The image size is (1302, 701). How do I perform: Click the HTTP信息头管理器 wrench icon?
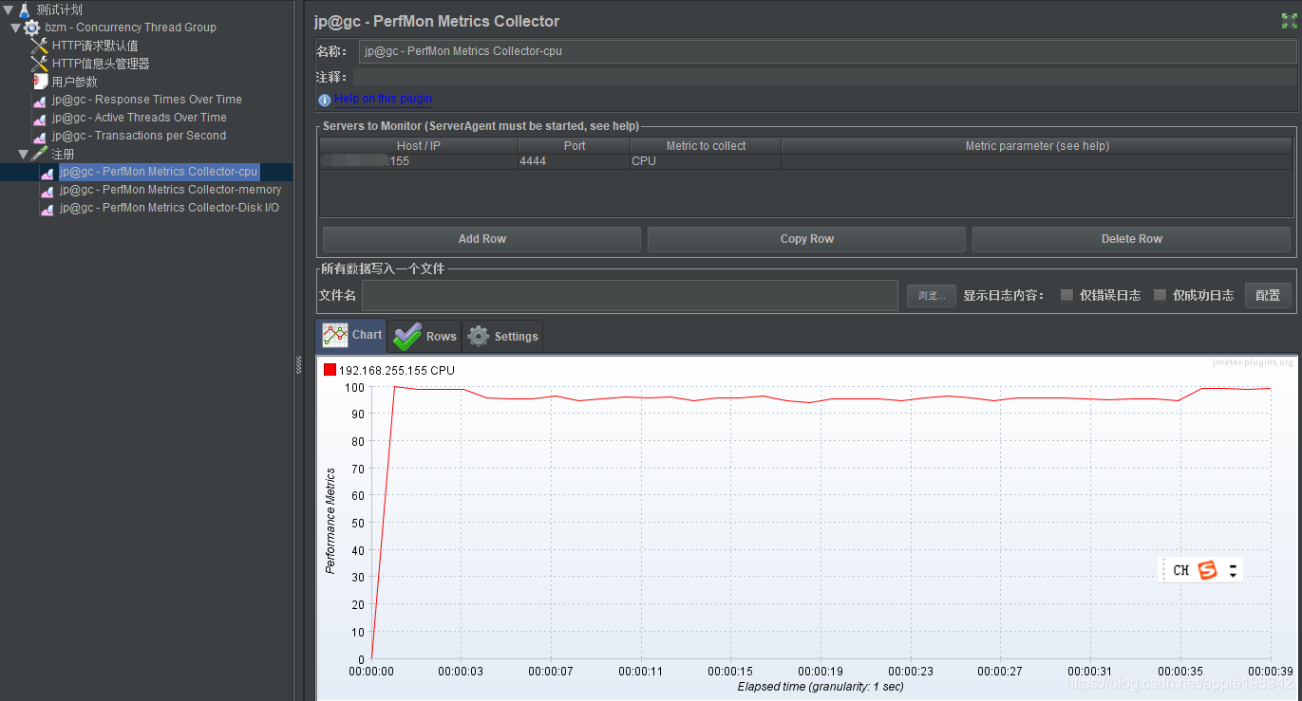39,64
